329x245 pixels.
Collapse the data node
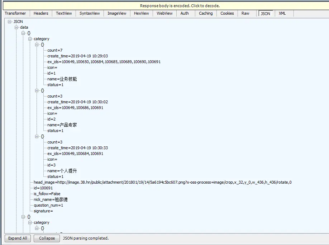coord(16,27)
